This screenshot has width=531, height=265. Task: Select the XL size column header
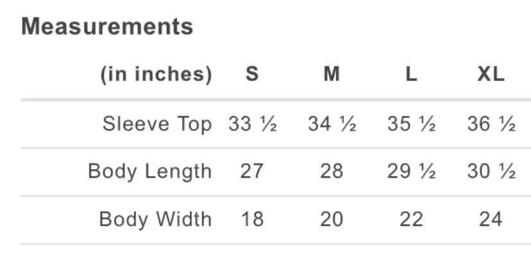click(491, 74)
